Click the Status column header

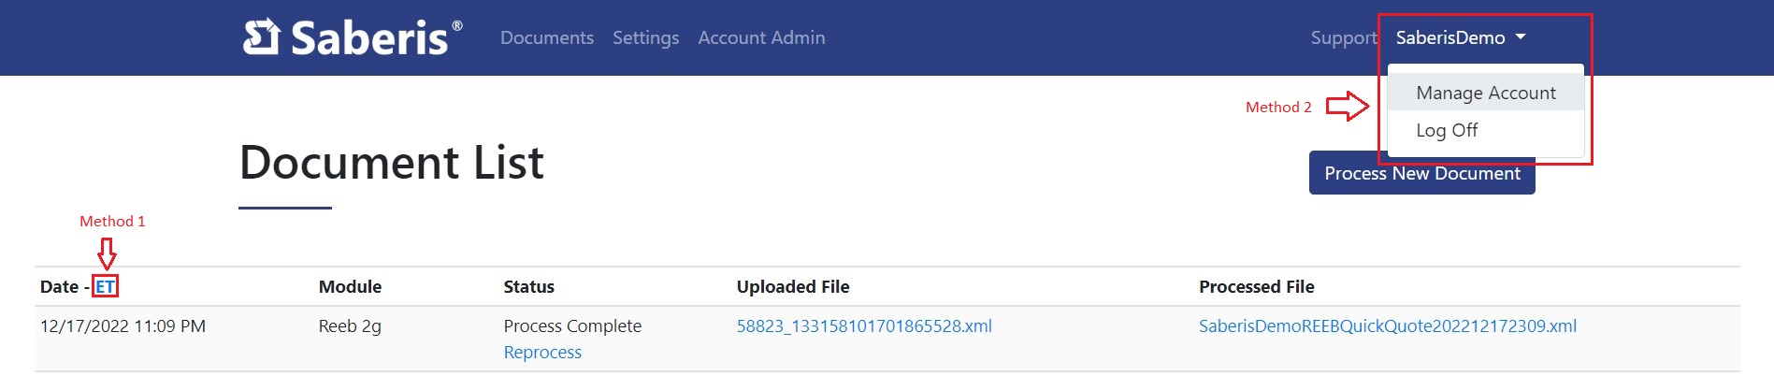coord(529,286)
